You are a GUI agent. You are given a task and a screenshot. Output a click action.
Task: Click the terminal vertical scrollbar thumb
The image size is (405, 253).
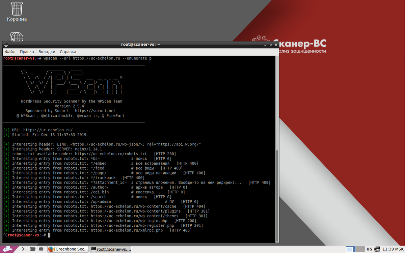pyautogui.click(x=277, y=196)
